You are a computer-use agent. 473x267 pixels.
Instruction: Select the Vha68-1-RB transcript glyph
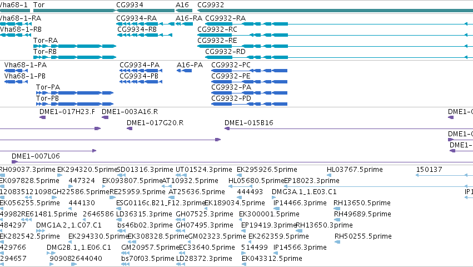pyautogui.click(x=16, y=35)
